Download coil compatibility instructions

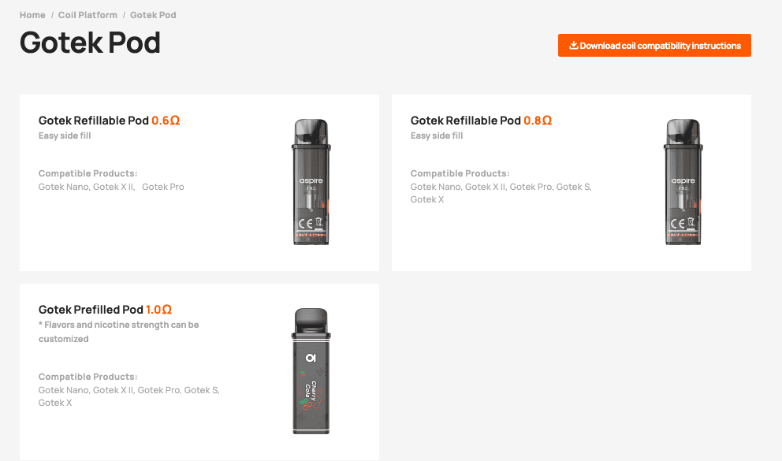[654, 46]
